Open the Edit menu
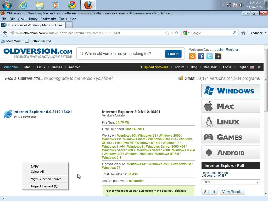The image size is (268, 201). click(x=12, y=19)
